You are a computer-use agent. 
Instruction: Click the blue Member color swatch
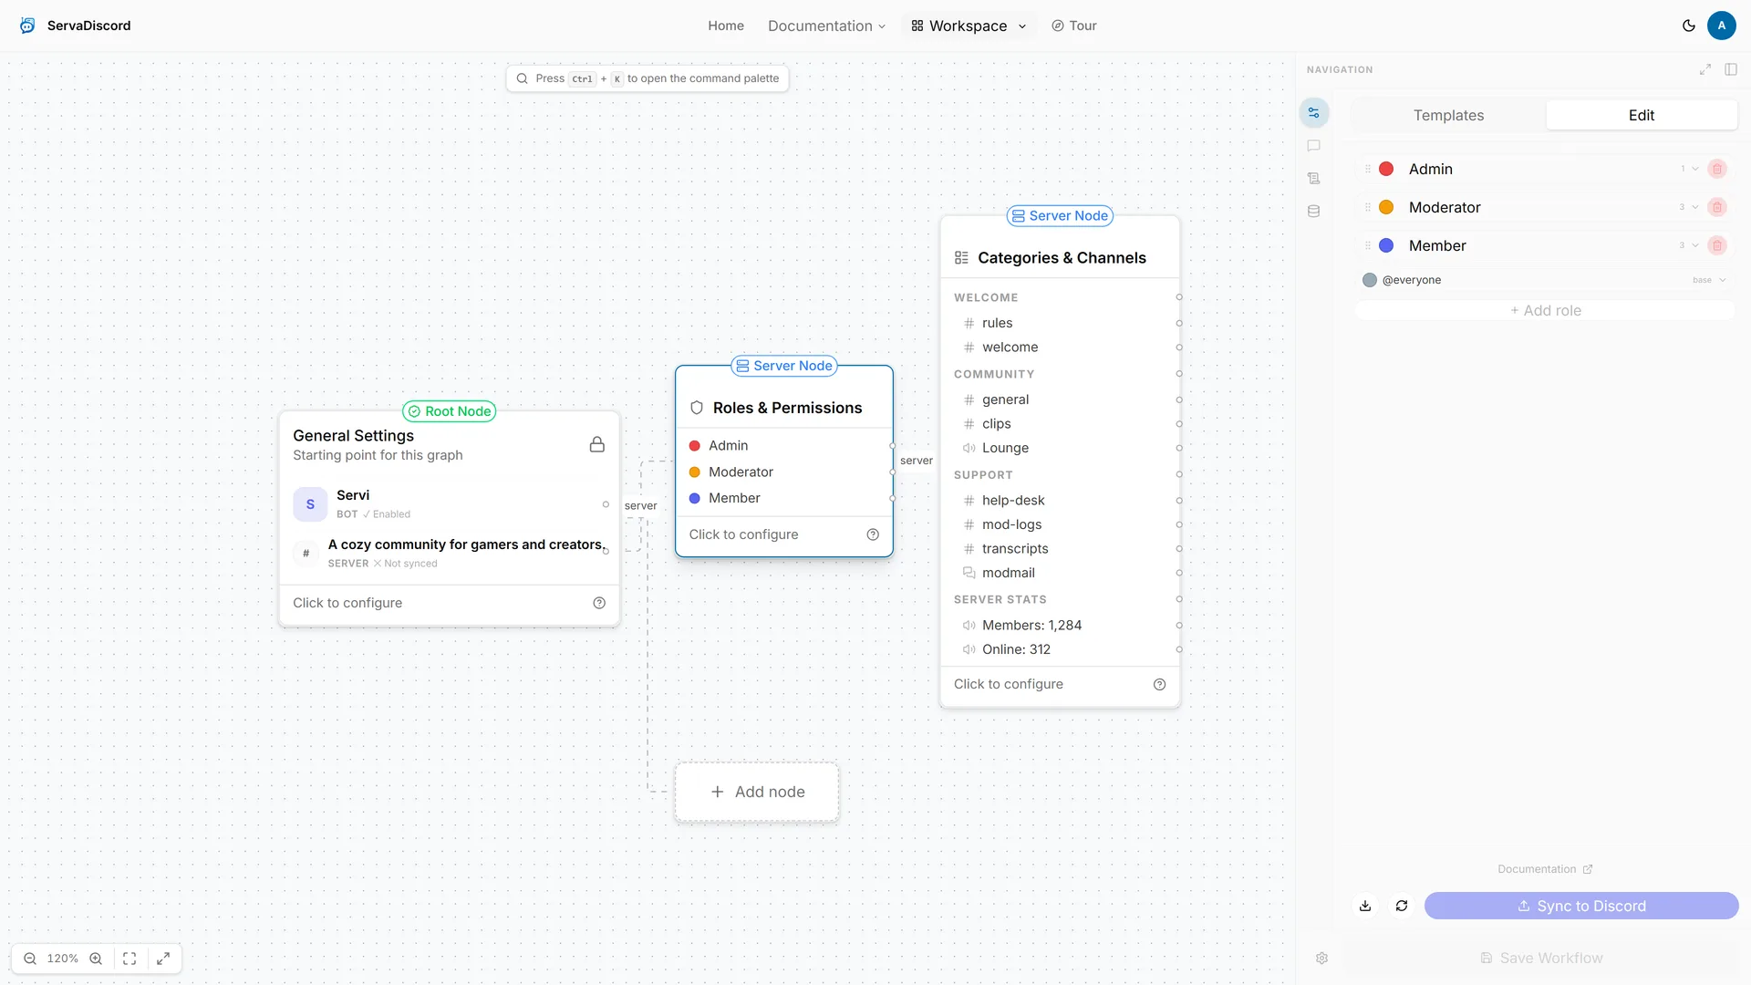[x=1386, y=245]
